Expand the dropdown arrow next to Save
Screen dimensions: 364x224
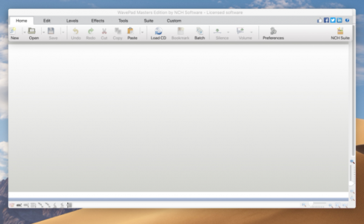click(x=63, y=32)
